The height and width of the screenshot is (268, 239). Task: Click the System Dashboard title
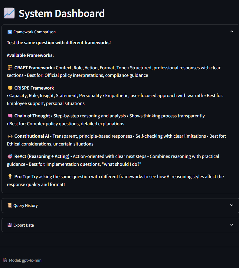[62, 13]
